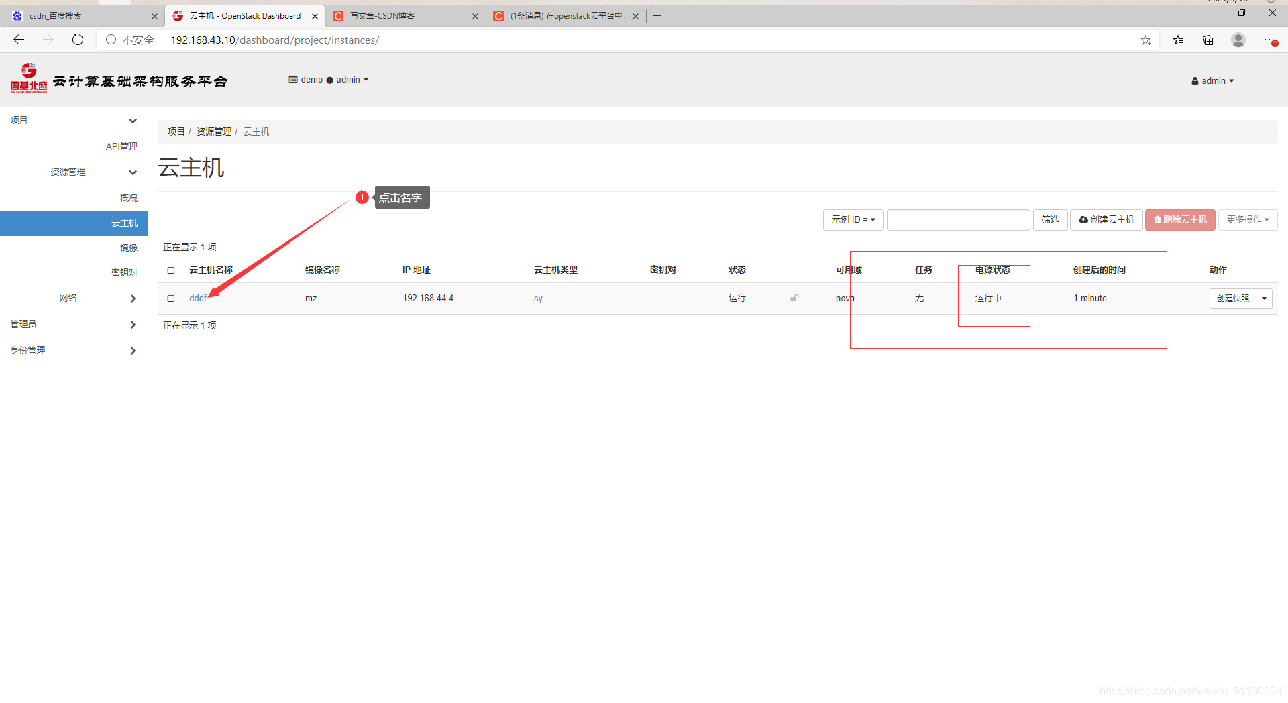The width and height of the screenshot is (1288, 703).
Task: Click the 状态 column header
Action: 737,270
